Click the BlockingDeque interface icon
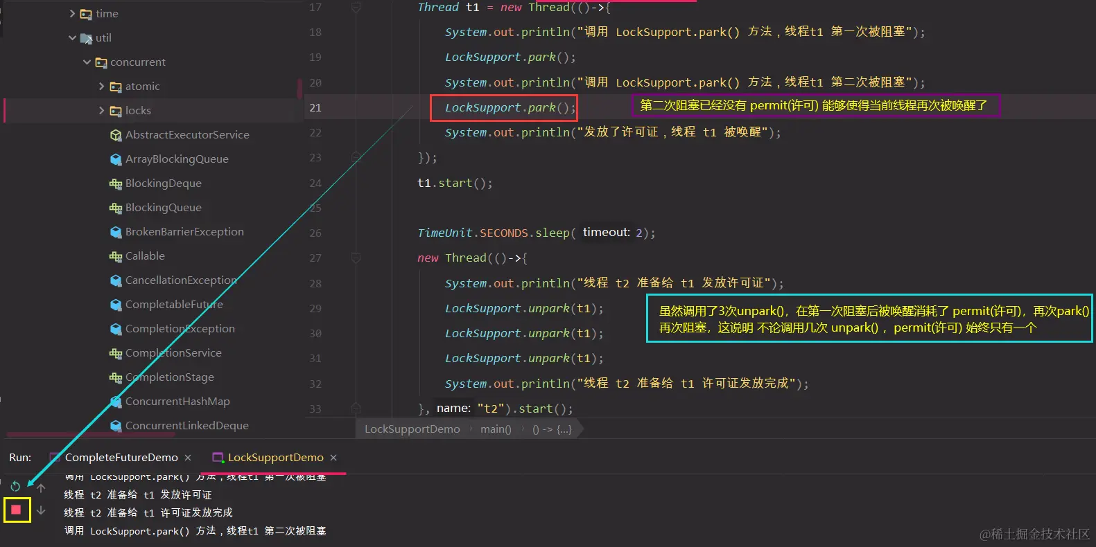The width and height of the screenshot is (1096, 547). [116, 183]
